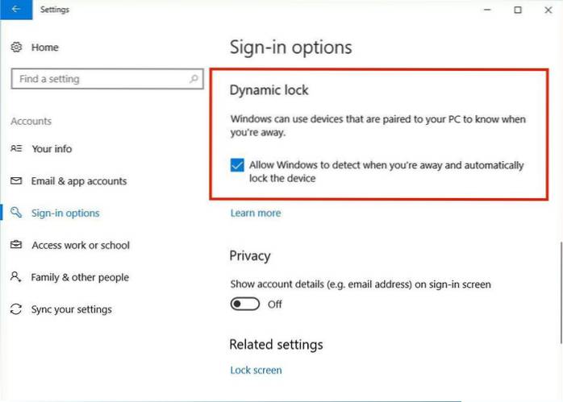Go to the Home settings page

point(44,48)
